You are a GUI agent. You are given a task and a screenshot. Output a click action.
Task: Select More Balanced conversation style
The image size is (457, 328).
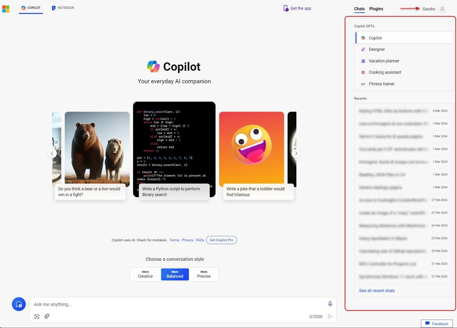coord(175,274)
